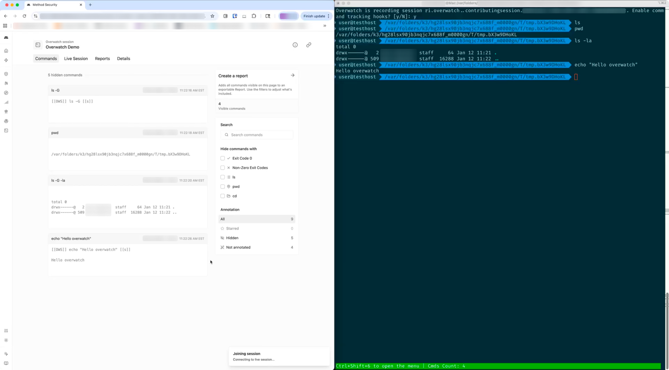Tick the pwd hide checkbox
This screenshot has height=370, width=669.
(223, 187)
